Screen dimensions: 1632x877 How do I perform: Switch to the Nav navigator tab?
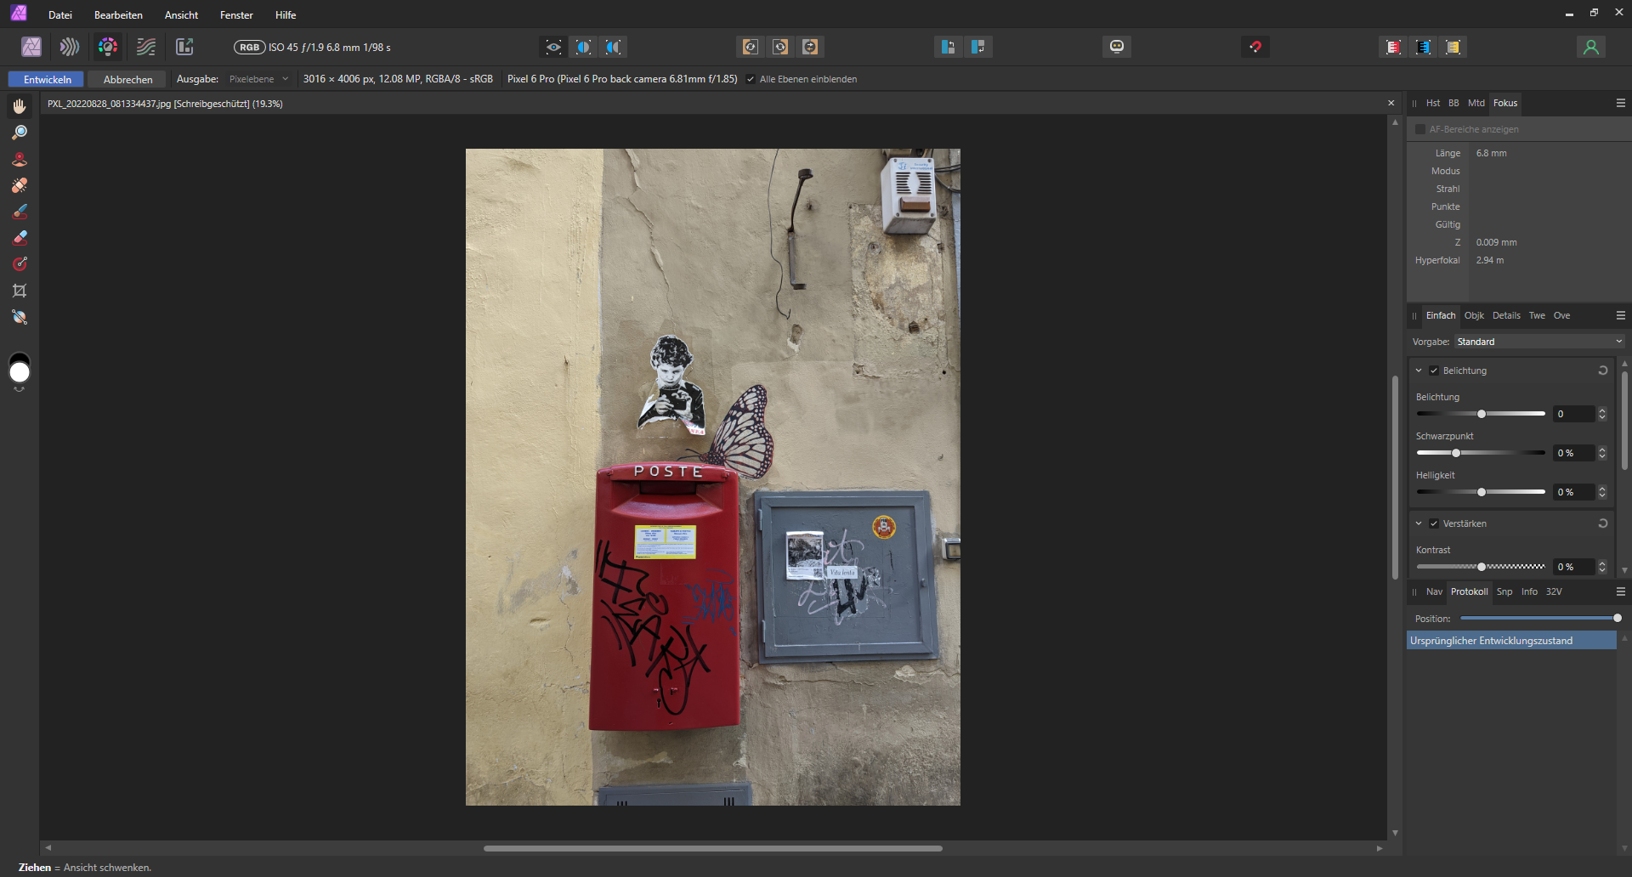(x=1434, y=591)
